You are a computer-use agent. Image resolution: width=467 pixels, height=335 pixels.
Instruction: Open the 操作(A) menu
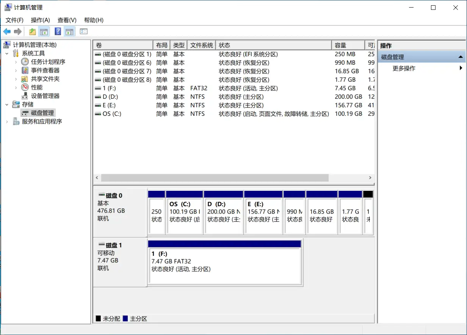[40, 20]
